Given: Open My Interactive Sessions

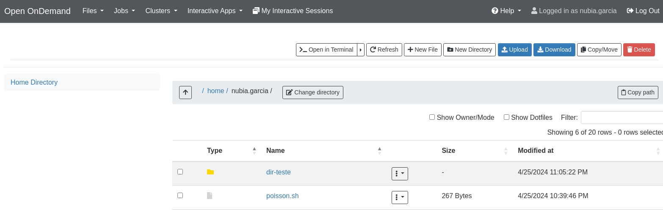Looking at the screenshot, I should (293, 11).
